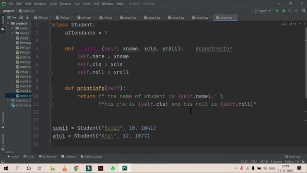Viewport: 307px width, 173px height.
Task: Open the oops5 run configuration dropdown
Action: 262,11
